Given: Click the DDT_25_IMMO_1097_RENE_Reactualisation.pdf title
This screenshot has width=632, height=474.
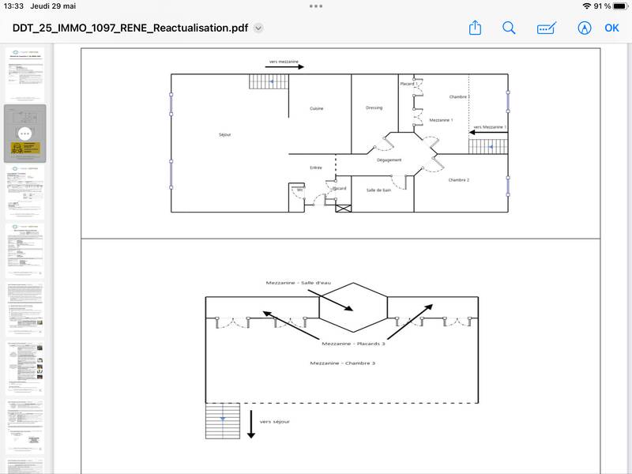Looking at the screenshot, I should pos(130,28).
